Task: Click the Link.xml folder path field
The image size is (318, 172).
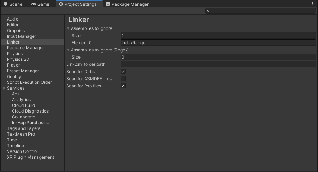Action: click(x=218, y=64)
